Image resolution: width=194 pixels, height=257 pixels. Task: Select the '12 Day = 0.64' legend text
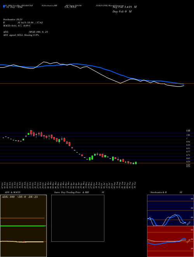pyautogui.click(x=14, y=7)
